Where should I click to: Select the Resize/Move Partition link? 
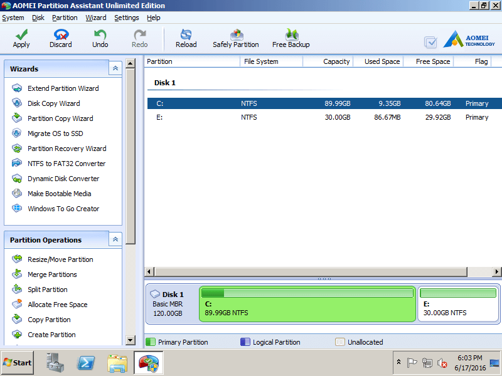pyautogui.click(x=60, y=259)
